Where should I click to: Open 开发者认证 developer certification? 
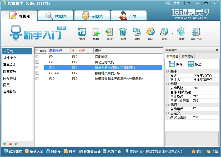(90, 152)
